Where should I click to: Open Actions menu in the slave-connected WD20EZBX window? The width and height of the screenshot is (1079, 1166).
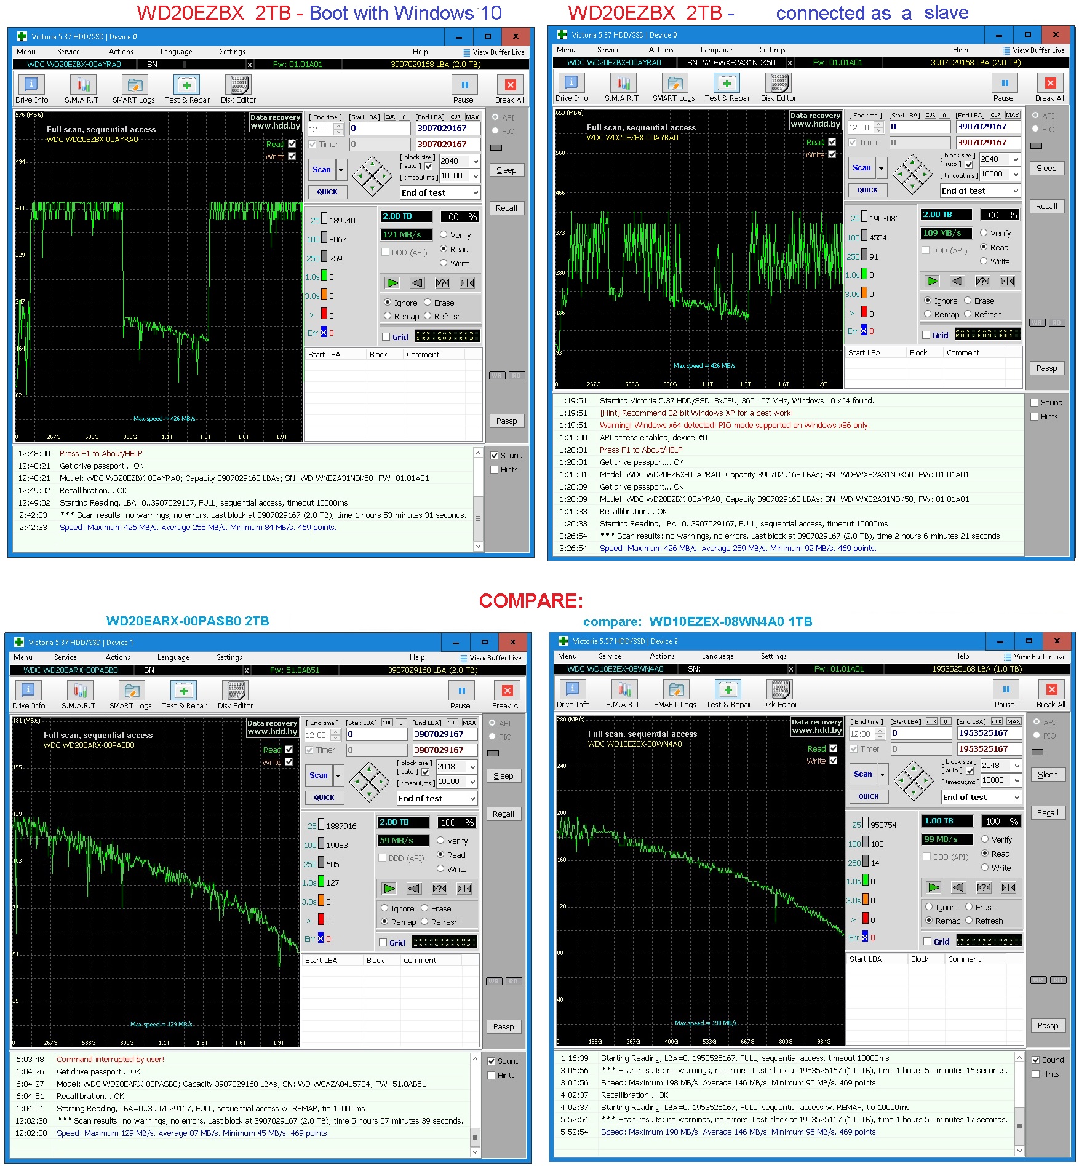tap(661, 50)
